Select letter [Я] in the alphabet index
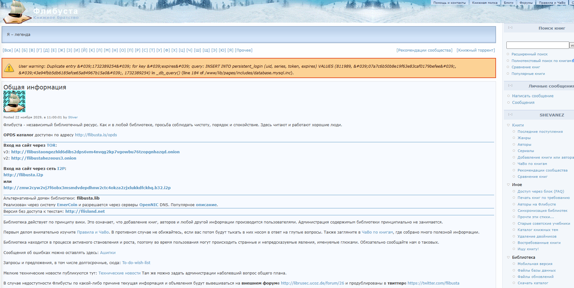 230,50
